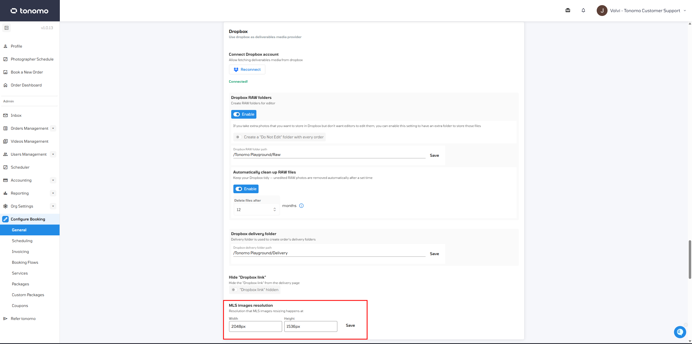Expand the Reporting submenu arrow
This screenshot has width=692, height=344.
click(53, 193)
